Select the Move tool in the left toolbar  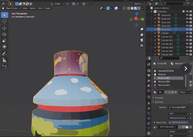tap(4, 28)
